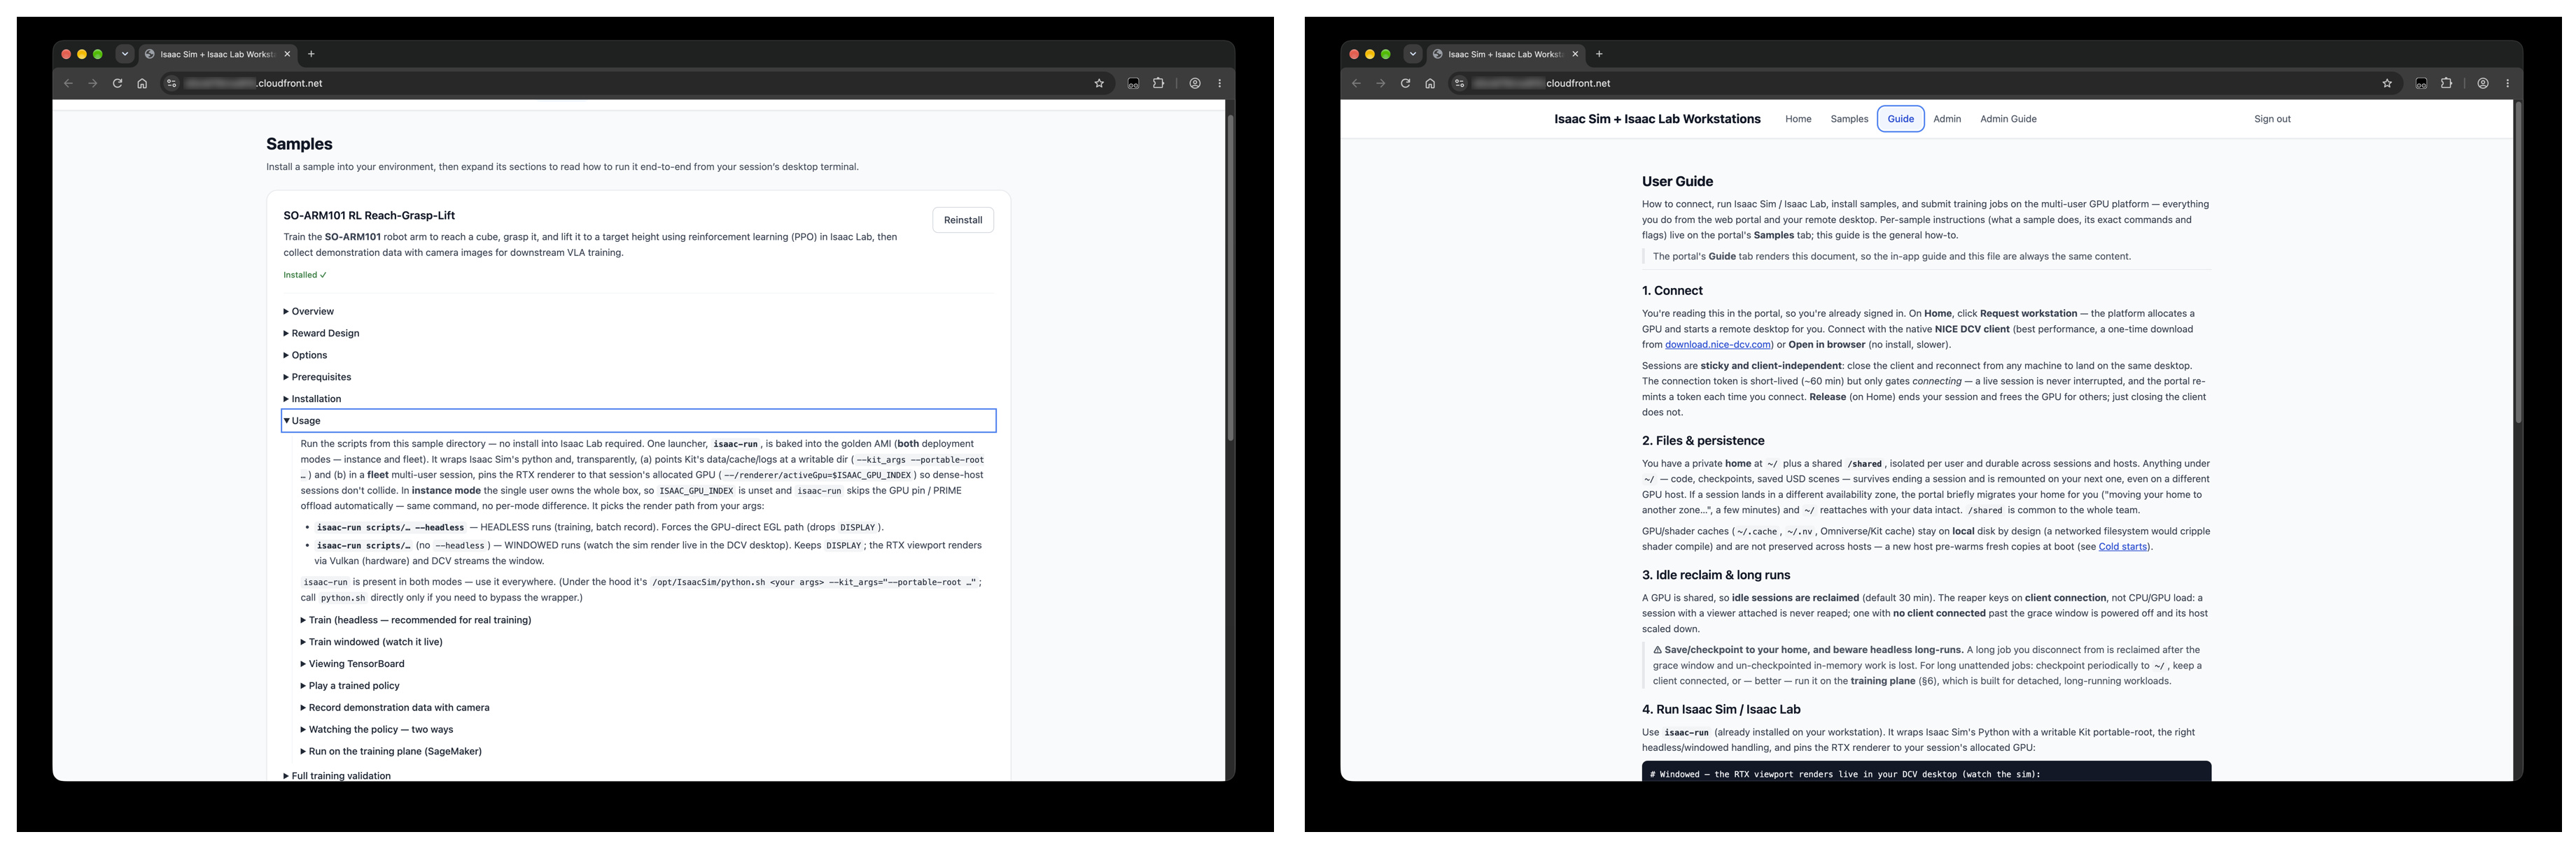Open three-dot browser menu in left window
The height and width of the screenshot is (846, 2576).
click(x=1220, y=83)
